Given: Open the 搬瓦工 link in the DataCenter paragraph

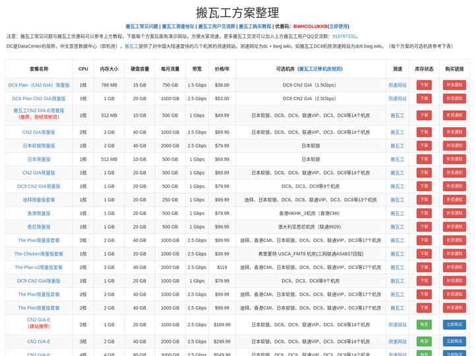Looking at the screenshot, I should pyautogui.click(x=131, y=46).
